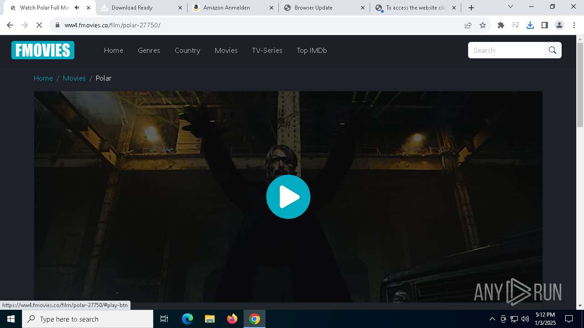Switch to Browser Update tab
584x328 pixels.
click(324, 8)
